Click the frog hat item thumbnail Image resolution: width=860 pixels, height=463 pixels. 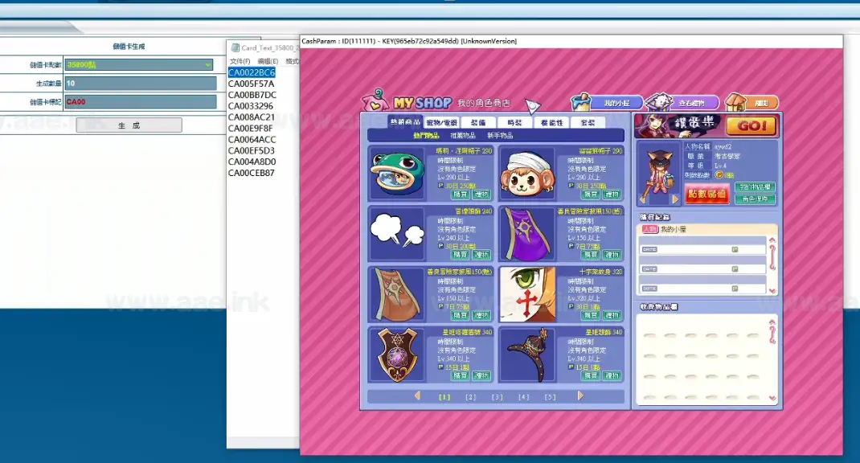coord(395,173)
